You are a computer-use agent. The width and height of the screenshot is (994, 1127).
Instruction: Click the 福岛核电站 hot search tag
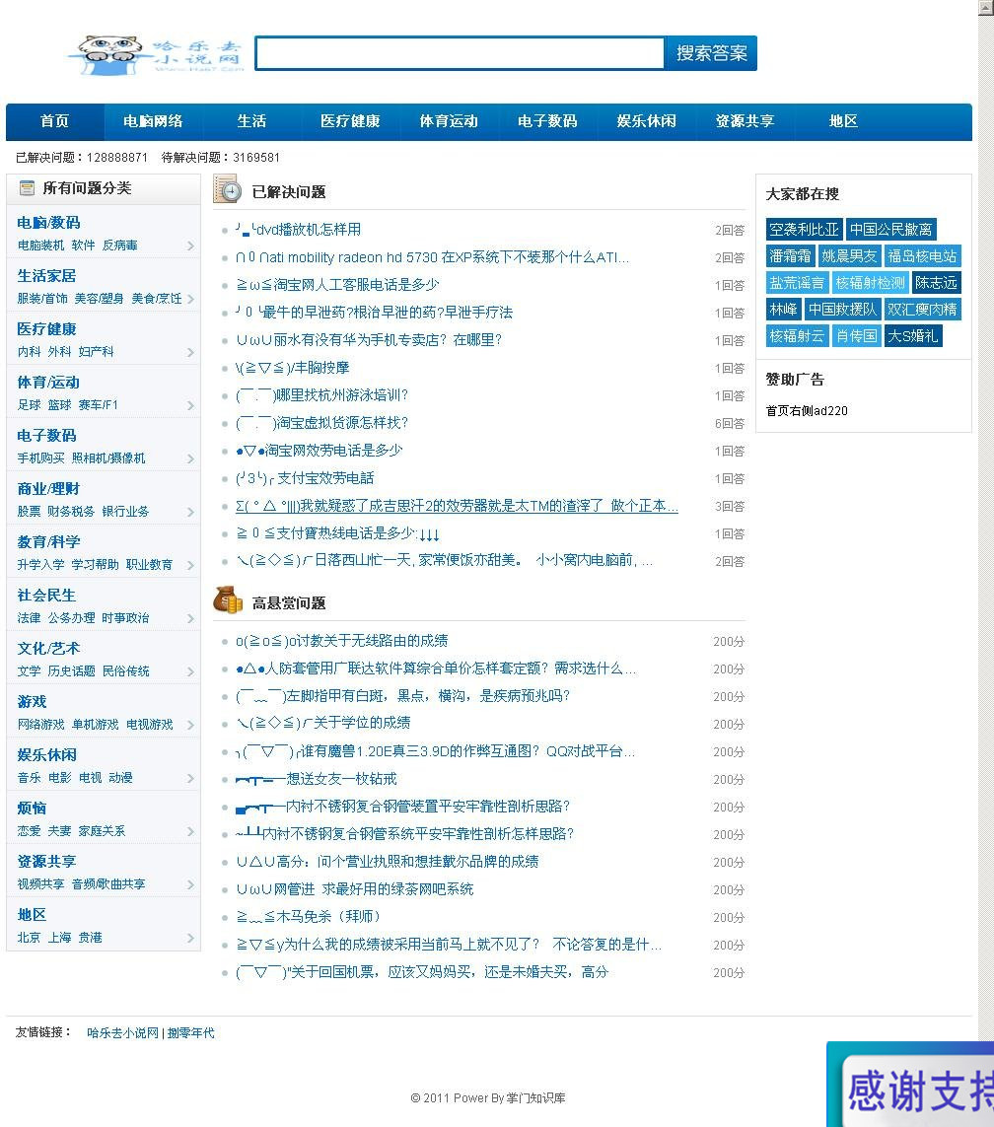[x=922, y=256]
